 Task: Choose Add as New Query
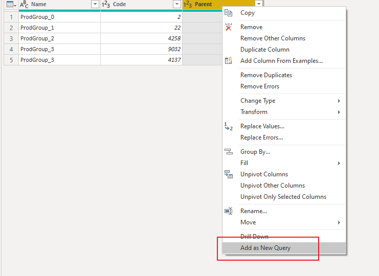[284, 248]
